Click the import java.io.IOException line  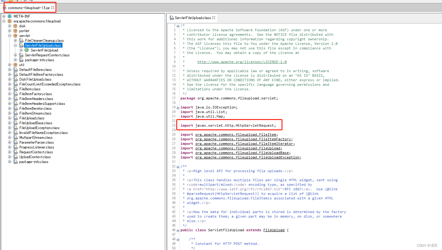pyautogui.click(x=209, y=107)
